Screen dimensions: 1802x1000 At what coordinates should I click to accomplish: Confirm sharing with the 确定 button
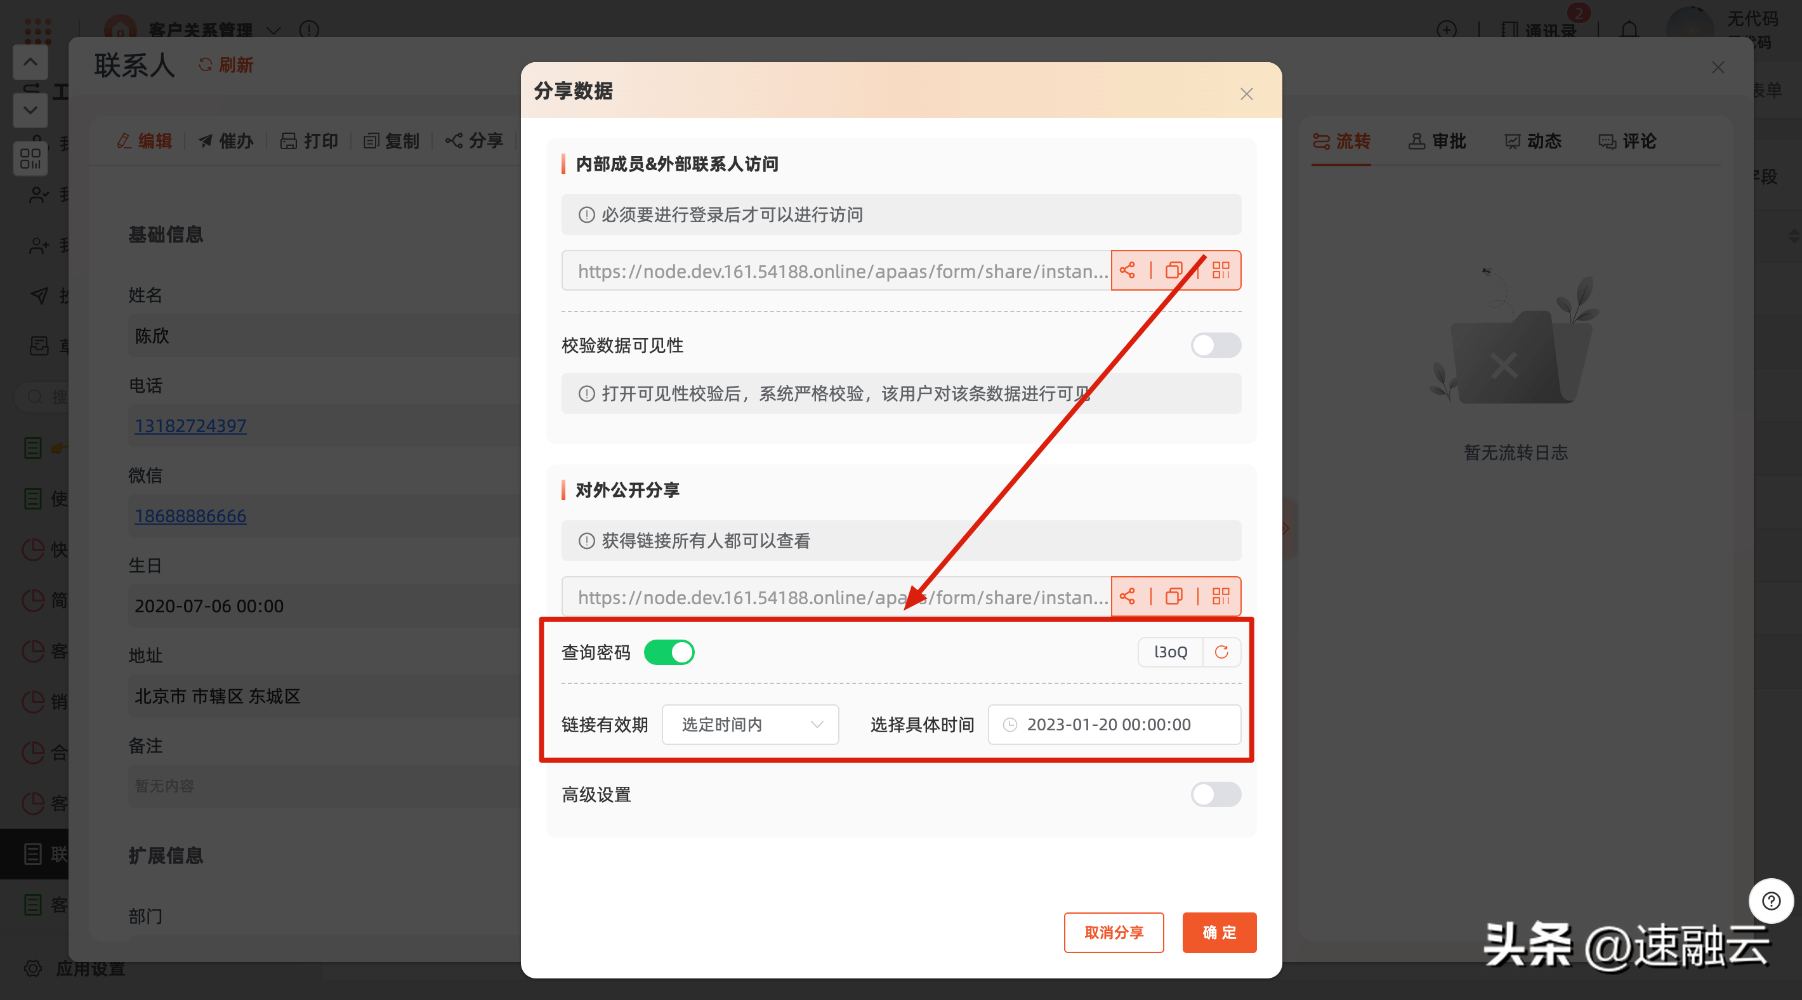pyautogui.click(x=1219, y=932)
